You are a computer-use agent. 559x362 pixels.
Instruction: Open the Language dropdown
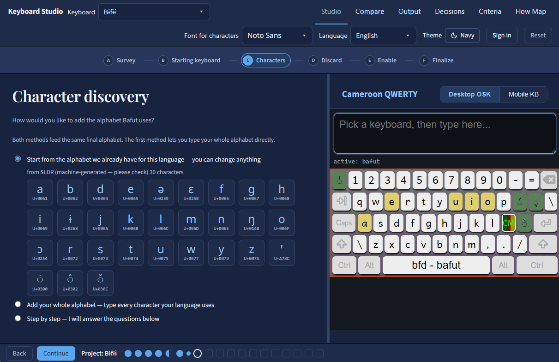pyautogui.click(x=383, y=36)
